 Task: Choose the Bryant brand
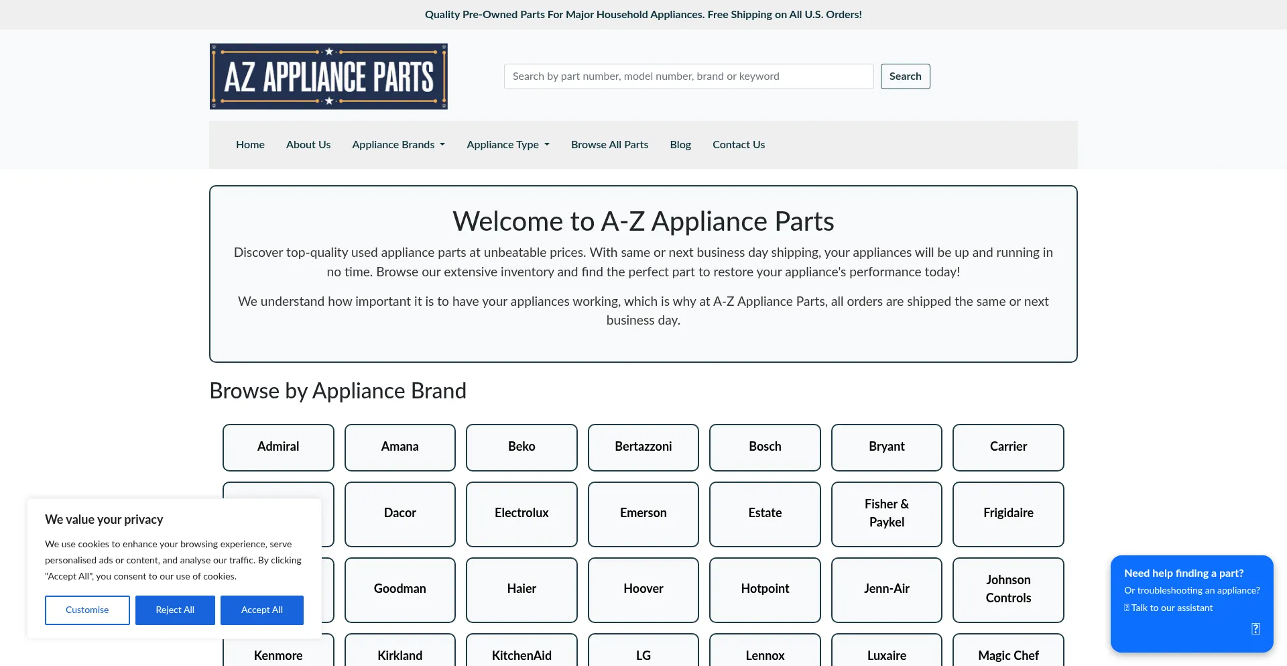coord(887,447)
